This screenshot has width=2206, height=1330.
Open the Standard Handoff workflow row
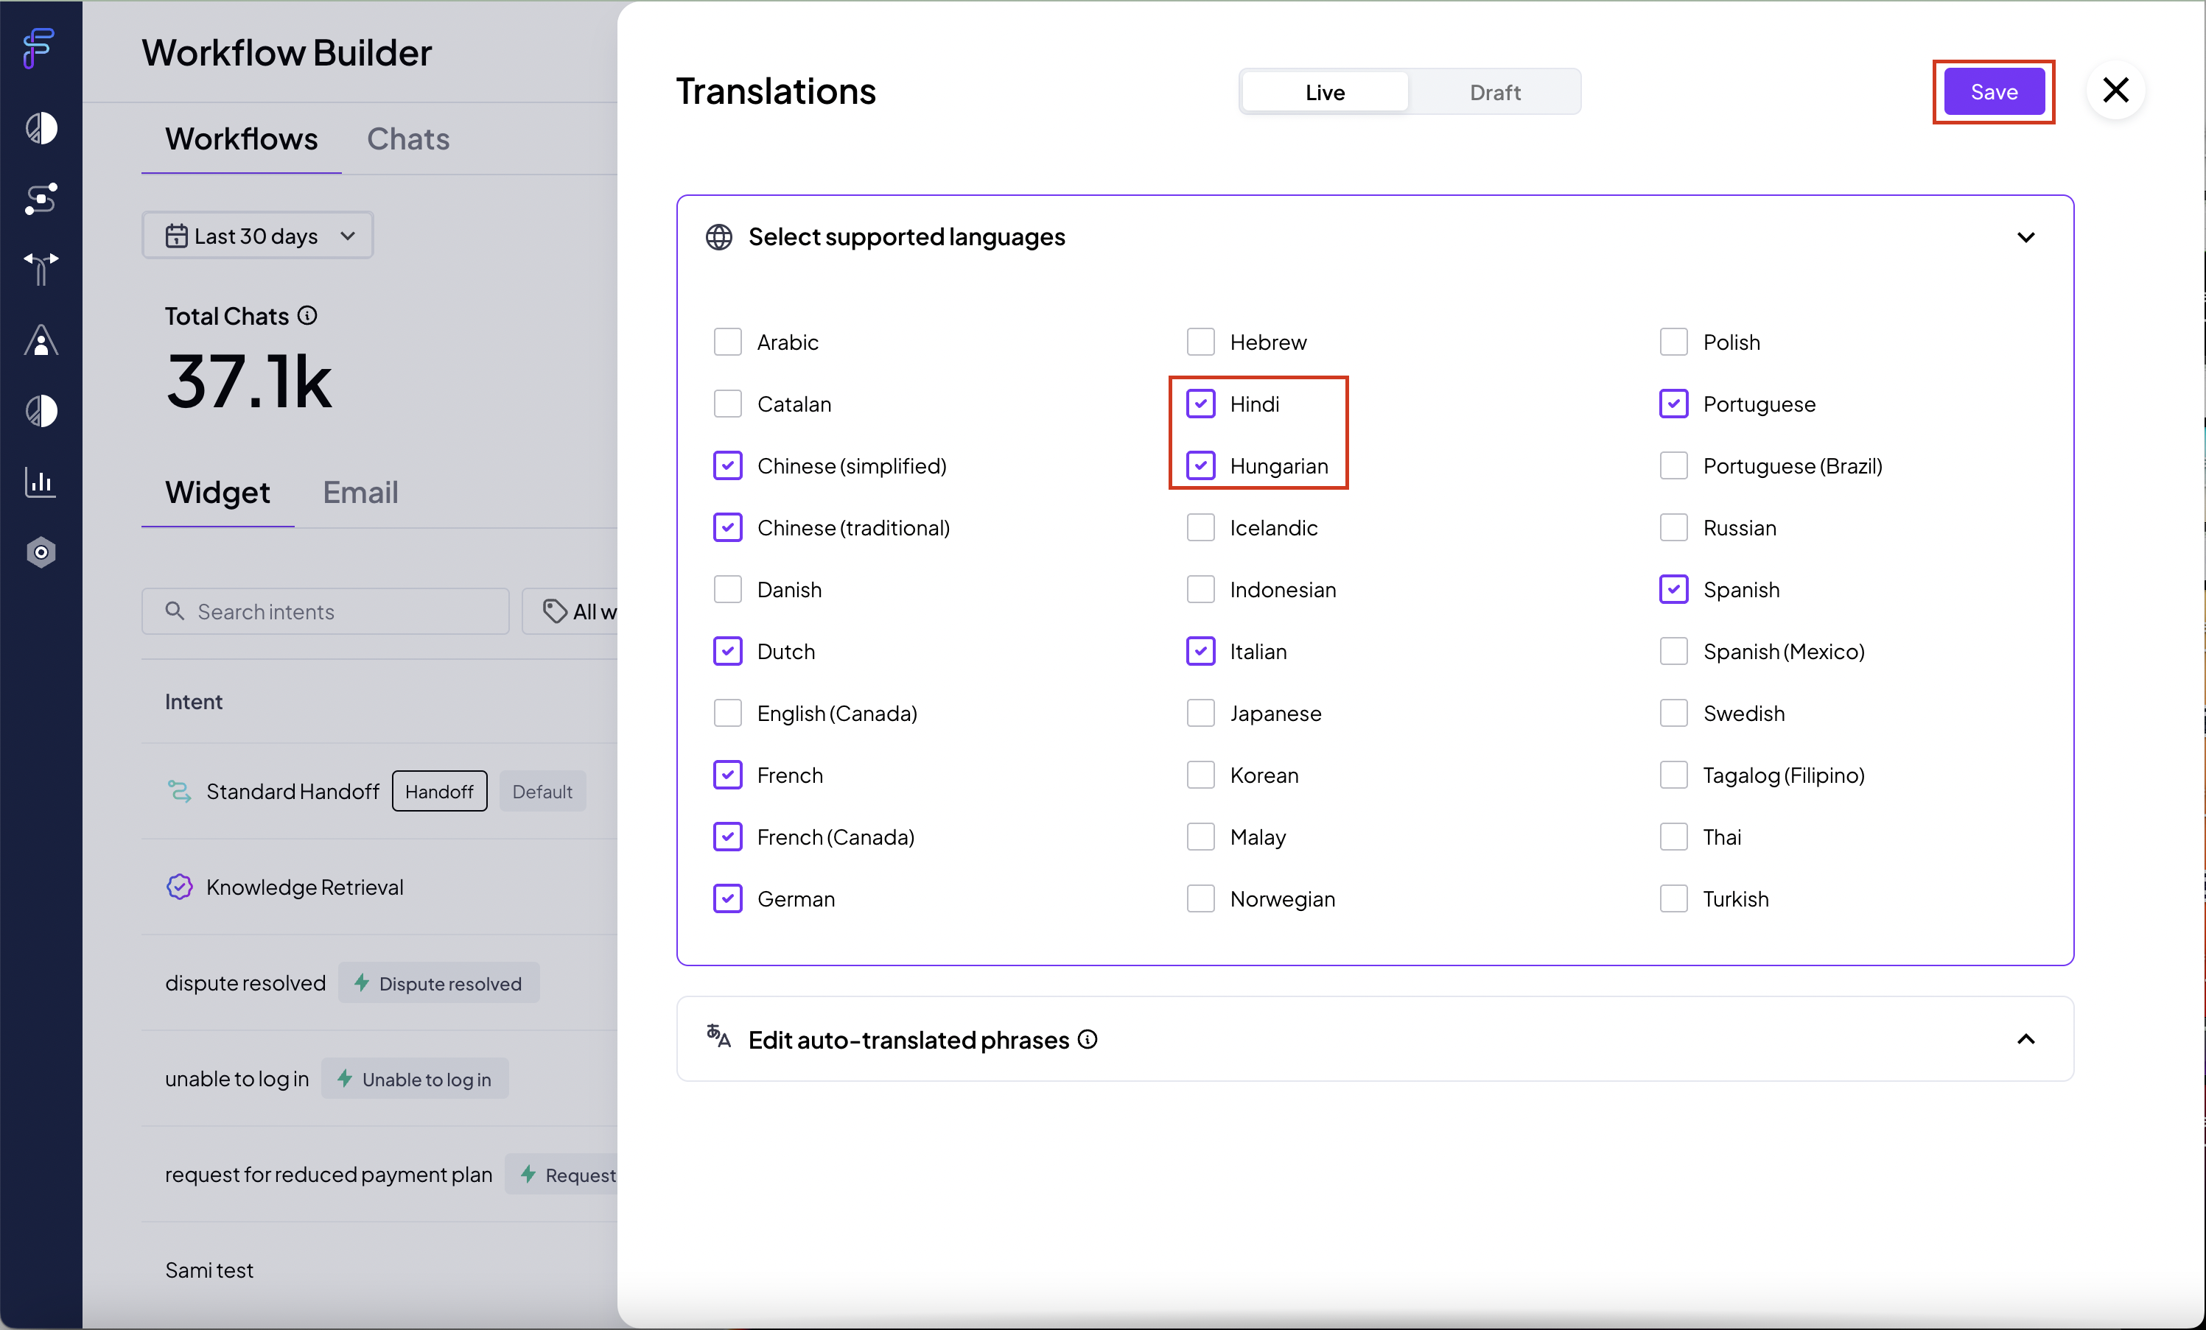379,791
